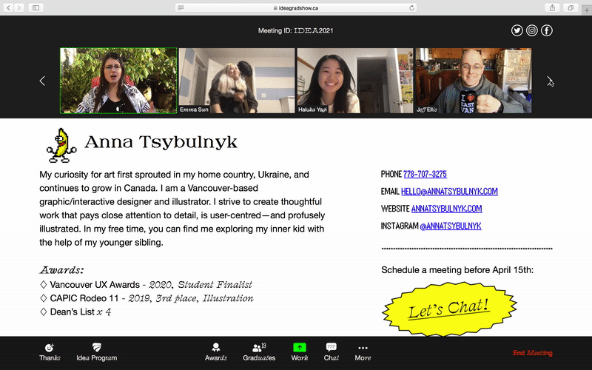The image size is (592, 370).
Task: Open the Twitter icon link
Action: click(x=517, y=30)
